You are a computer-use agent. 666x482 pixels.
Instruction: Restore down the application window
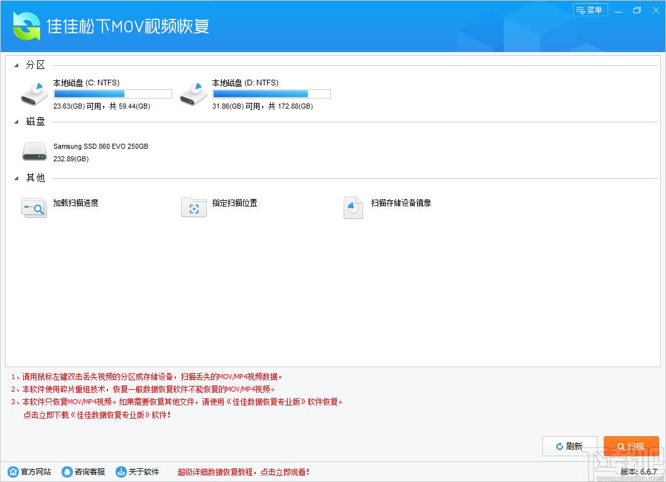(636, 10)
